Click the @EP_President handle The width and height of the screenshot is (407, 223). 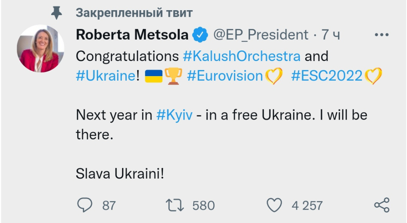coord(261,35)
